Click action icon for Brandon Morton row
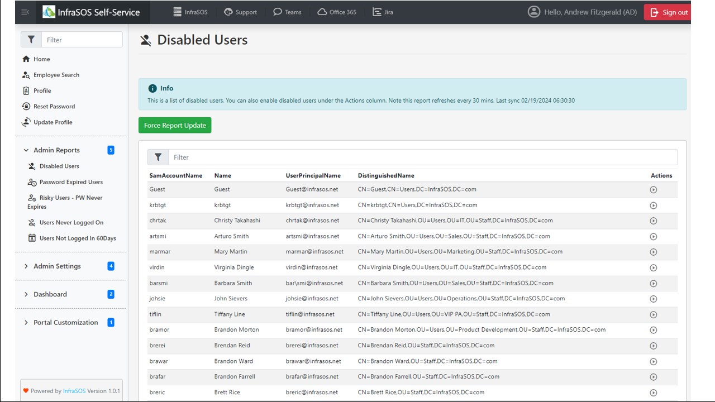 654,331
